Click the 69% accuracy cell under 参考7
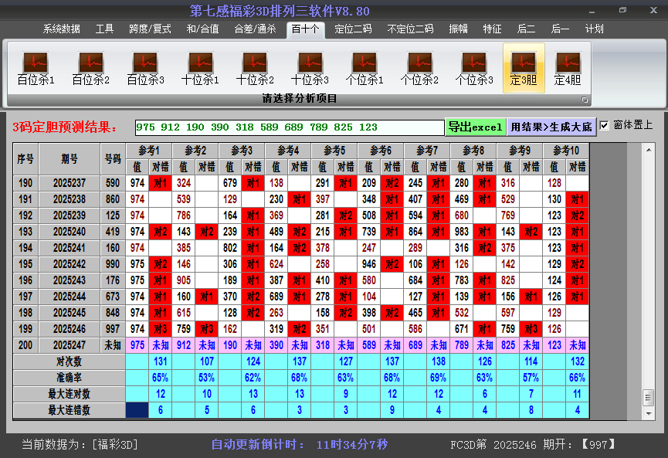 coord(439,378)
